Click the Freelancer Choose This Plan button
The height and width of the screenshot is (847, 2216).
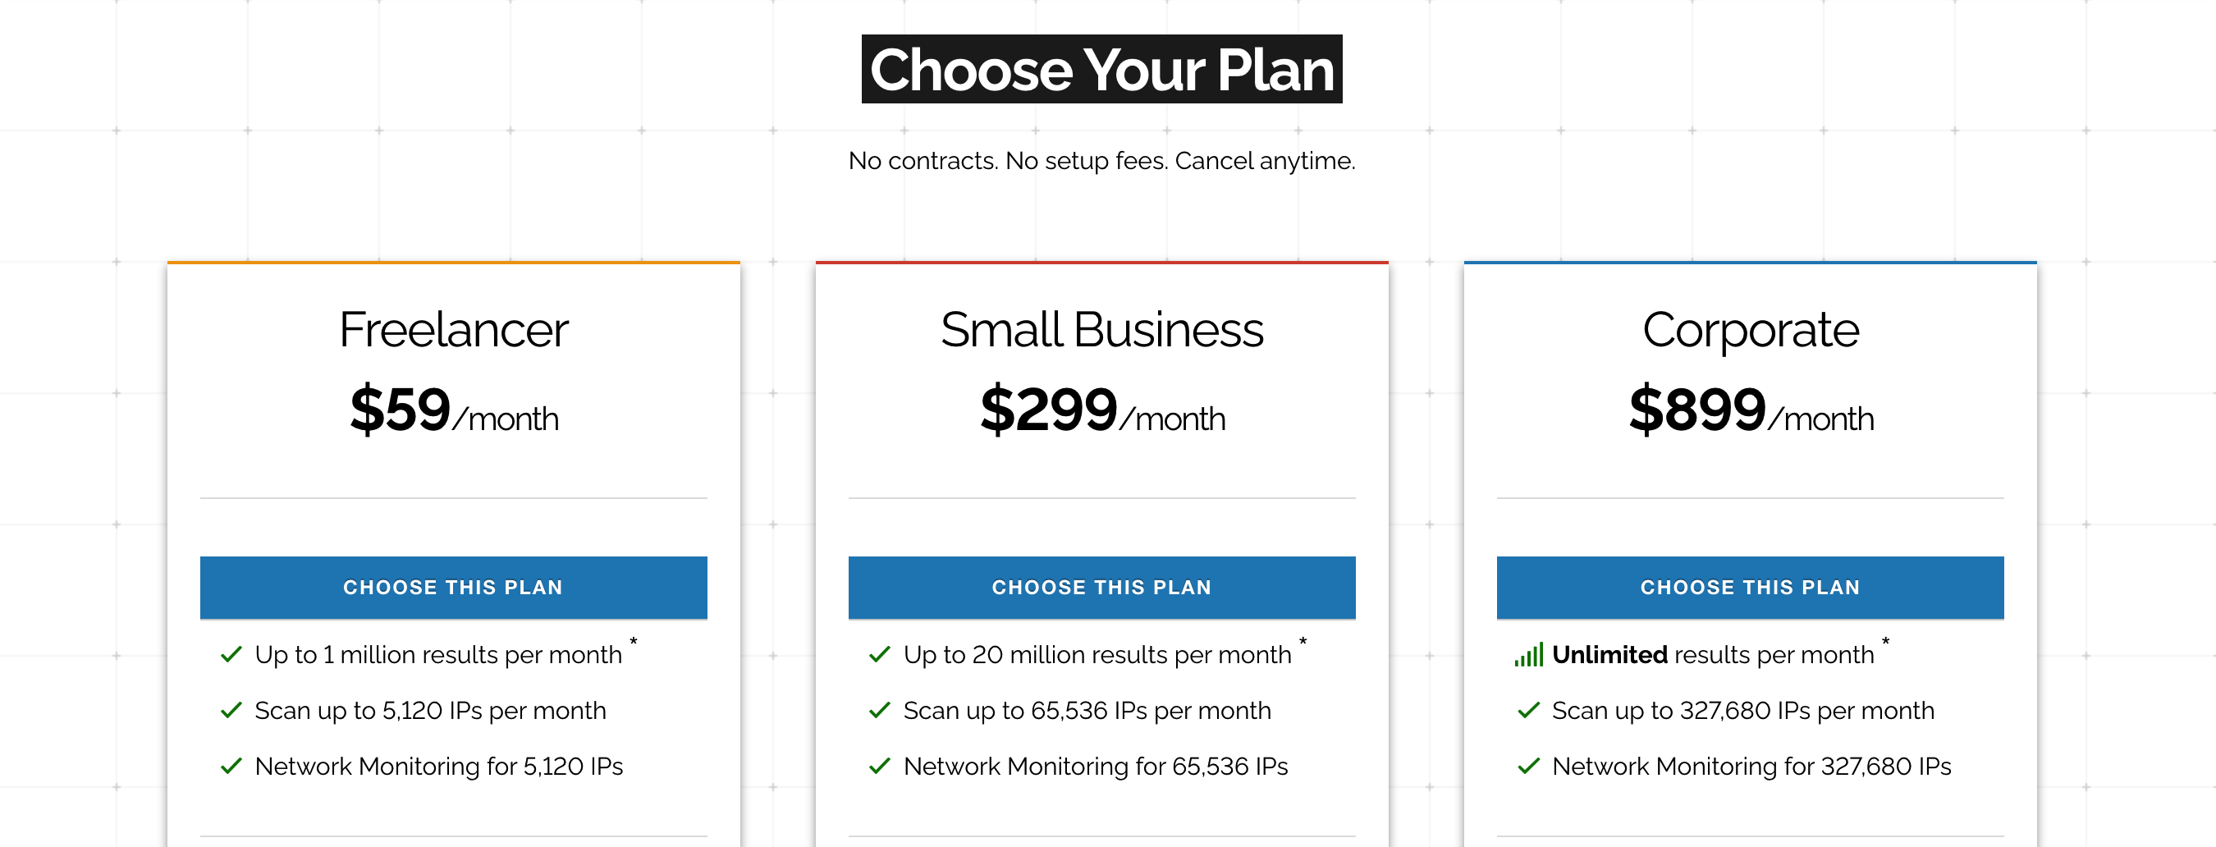(x=453, y=588)
